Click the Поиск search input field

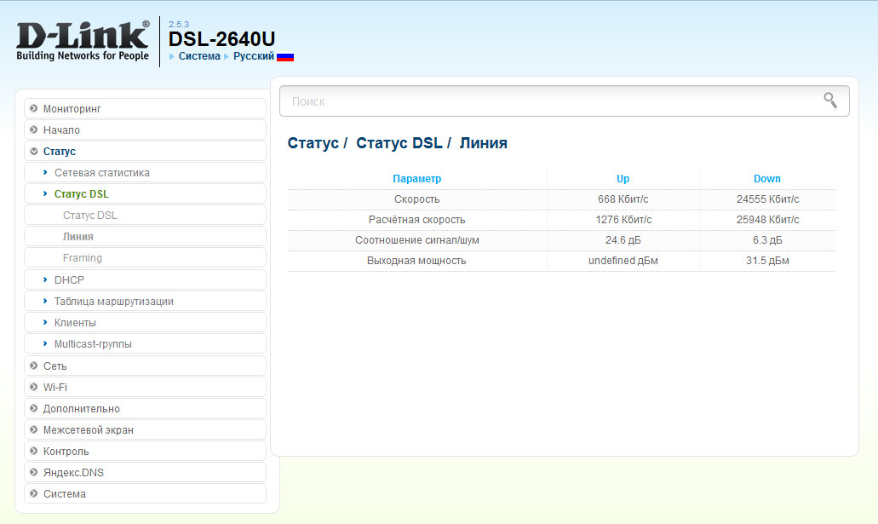click(545, 101)
